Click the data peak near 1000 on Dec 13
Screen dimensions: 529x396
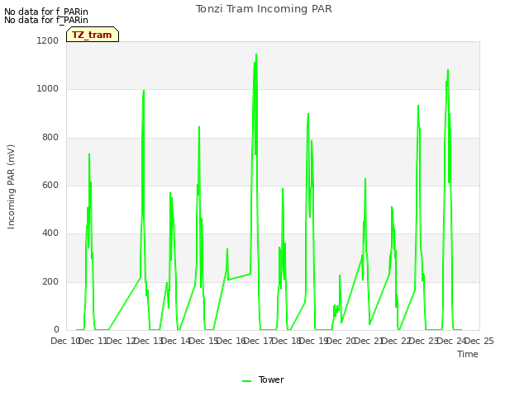(x=144, y=91)
